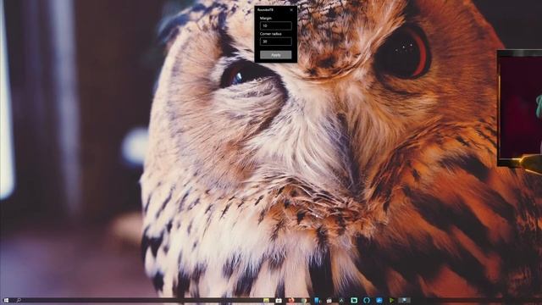Open the blue circular ring taskbar icon
Screen dimensions: 542x305
point(367,301)
